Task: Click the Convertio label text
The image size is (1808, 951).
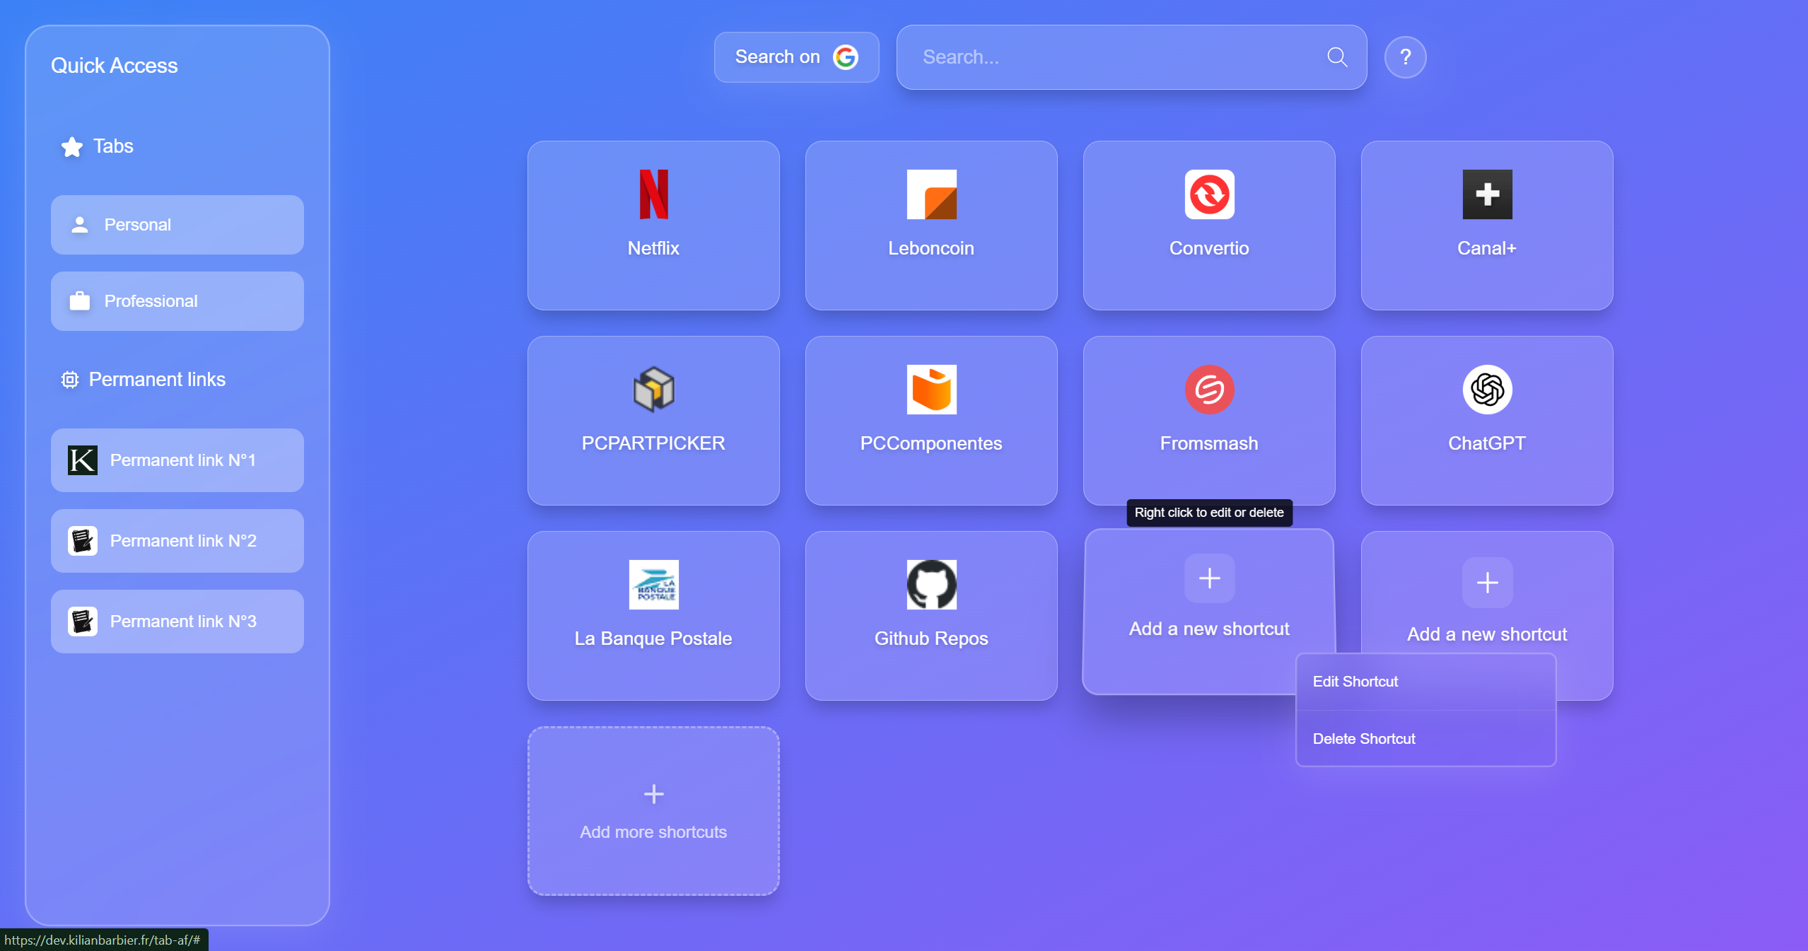Action: 1209,248
